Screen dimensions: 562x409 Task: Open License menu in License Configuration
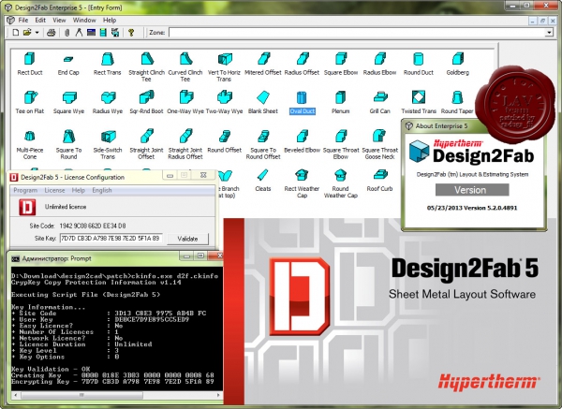54,190
